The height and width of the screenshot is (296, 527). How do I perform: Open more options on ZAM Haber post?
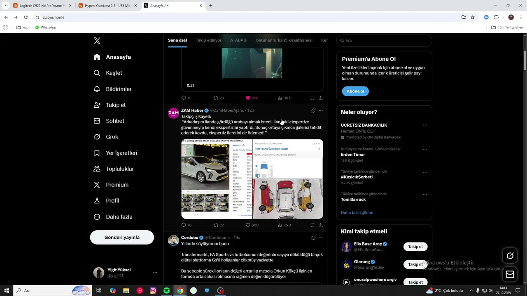click(x=321, y=111)
